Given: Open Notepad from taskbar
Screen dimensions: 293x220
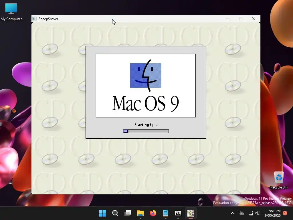Looking at the screenshot, I should (x=166, y=213).
